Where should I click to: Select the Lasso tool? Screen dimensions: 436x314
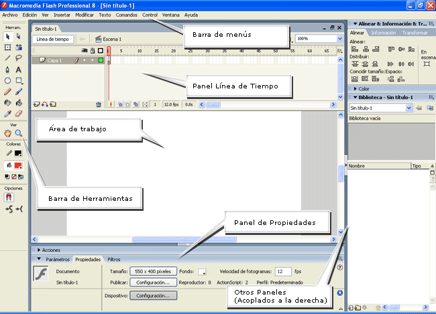pos(18,58)
